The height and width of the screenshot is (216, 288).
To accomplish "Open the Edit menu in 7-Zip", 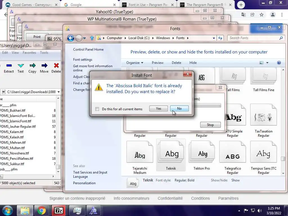I will click(x=5, y=53).
